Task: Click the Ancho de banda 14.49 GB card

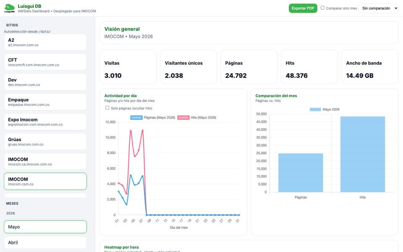Action: [370, 67]
